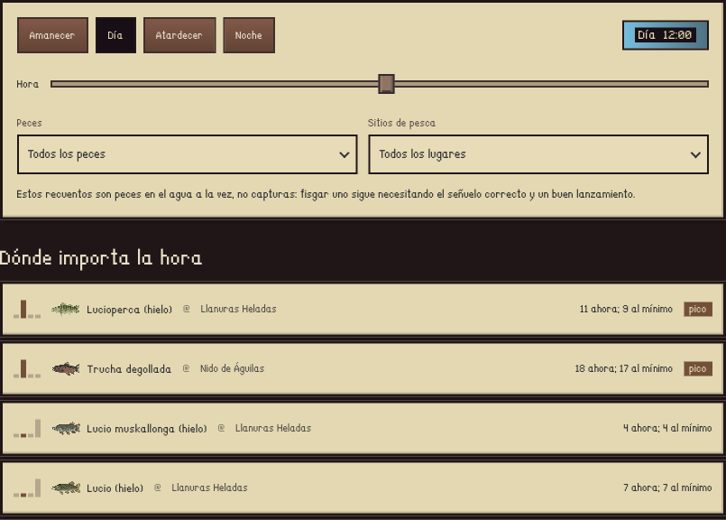Click the '4 ahora; 4 al mínimo' count
Viewport: 726px width, 520px height.
tap(667, 428)
